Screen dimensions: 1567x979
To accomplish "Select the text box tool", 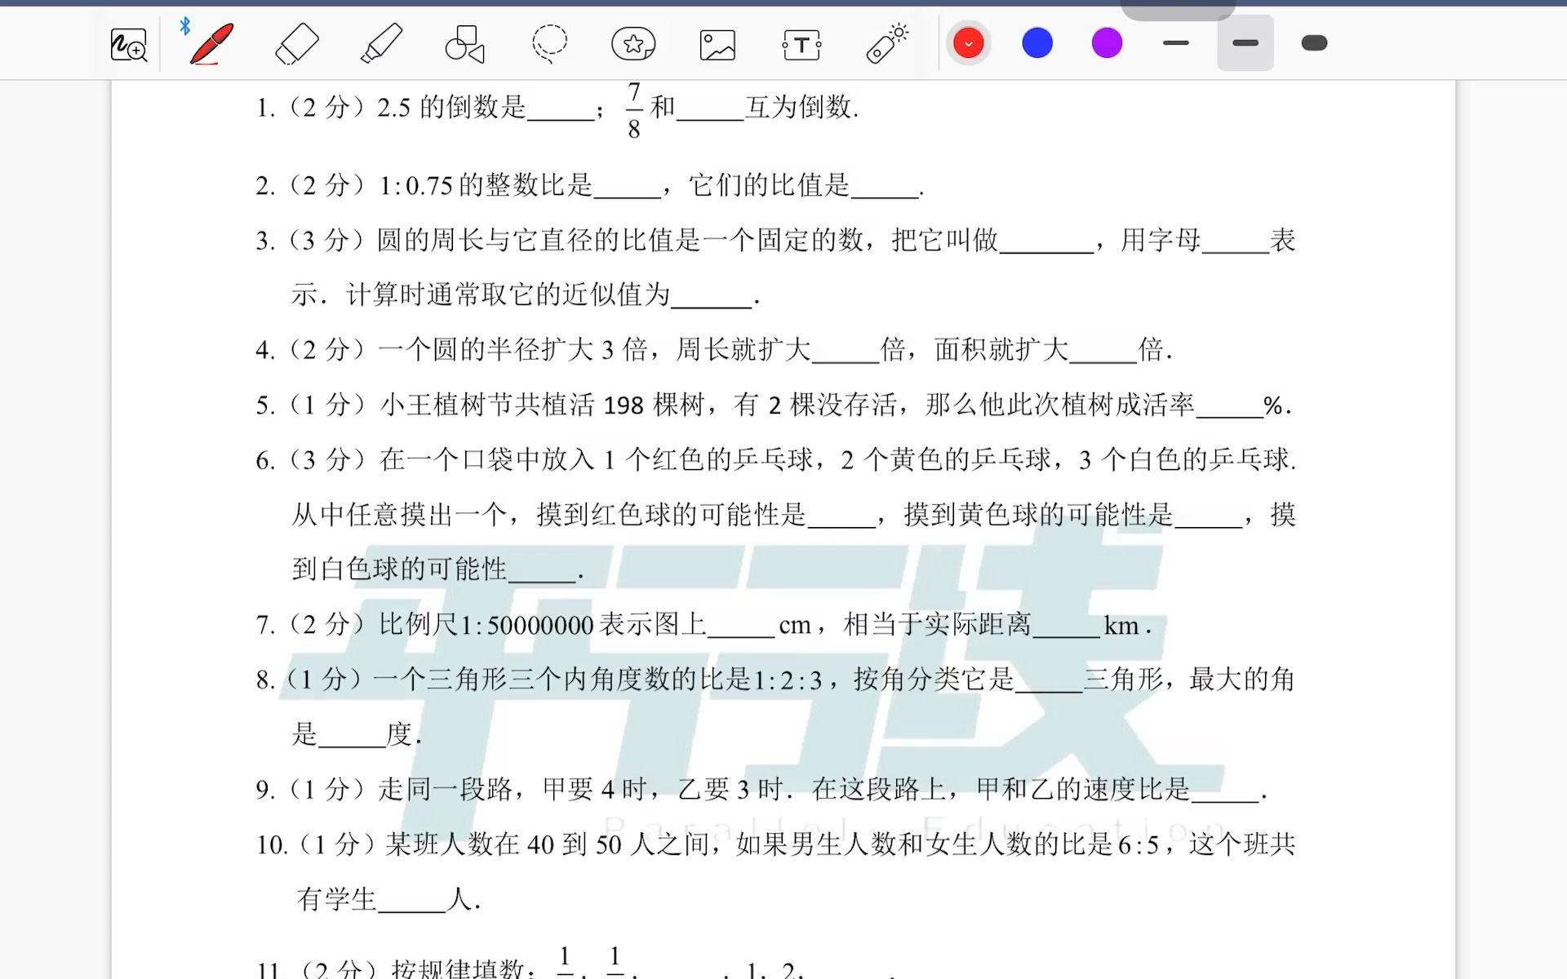I will click(x=801, y=45).
